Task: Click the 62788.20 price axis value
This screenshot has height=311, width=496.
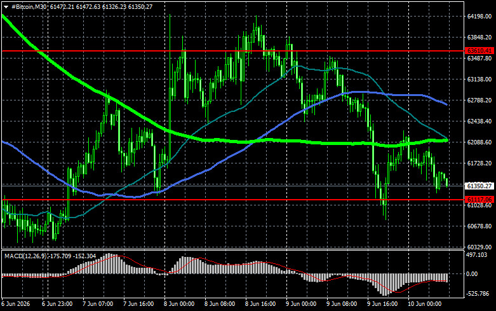Action: tap(479, 100)
